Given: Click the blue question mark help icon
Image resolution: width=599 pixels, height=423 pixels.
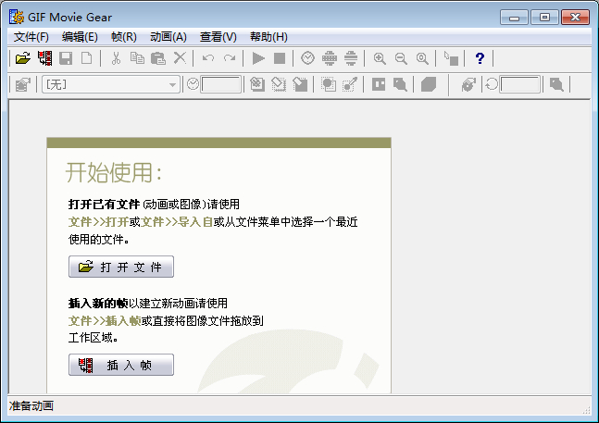Looking at the screenshot, I should (480, 58).
